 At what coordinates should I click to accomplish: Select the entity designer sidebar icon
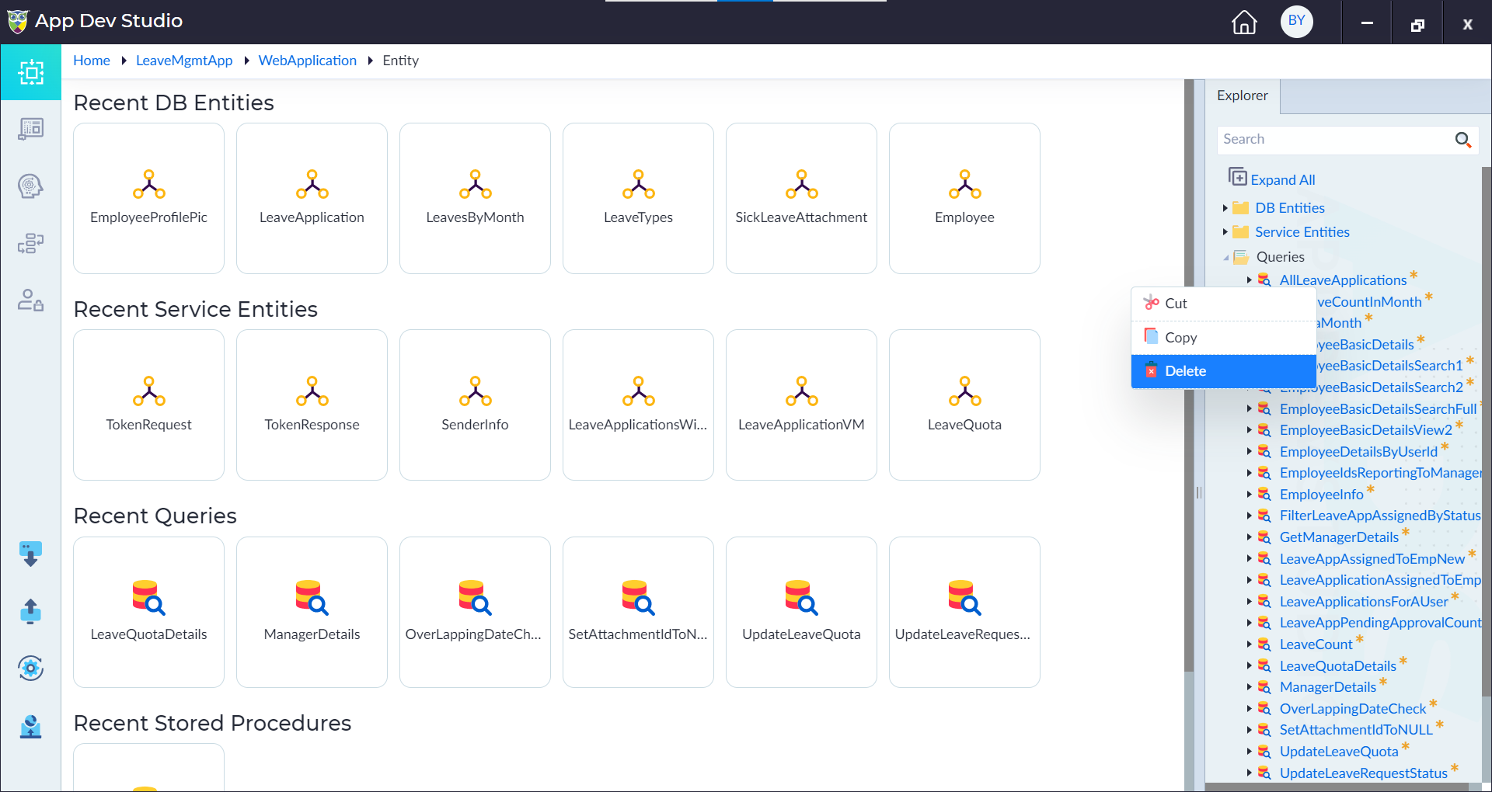click(30, 72)
